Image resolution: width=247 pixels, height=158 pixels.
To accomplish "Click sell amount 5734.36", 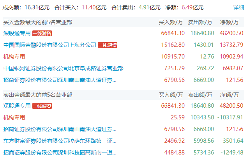I will [204, 153].
